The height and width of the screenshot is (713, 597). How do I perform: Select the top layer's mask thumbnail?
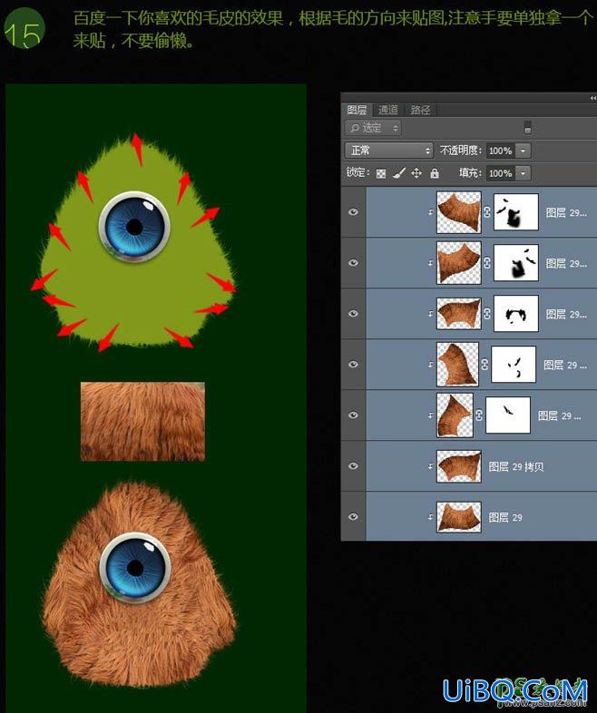coord(516,212)
